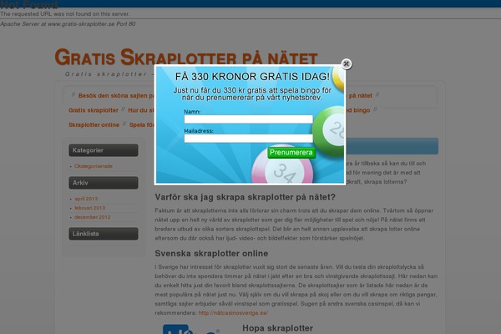Click the Mailadress input field
Screen dimensions: 501x334
click(248, 139)
